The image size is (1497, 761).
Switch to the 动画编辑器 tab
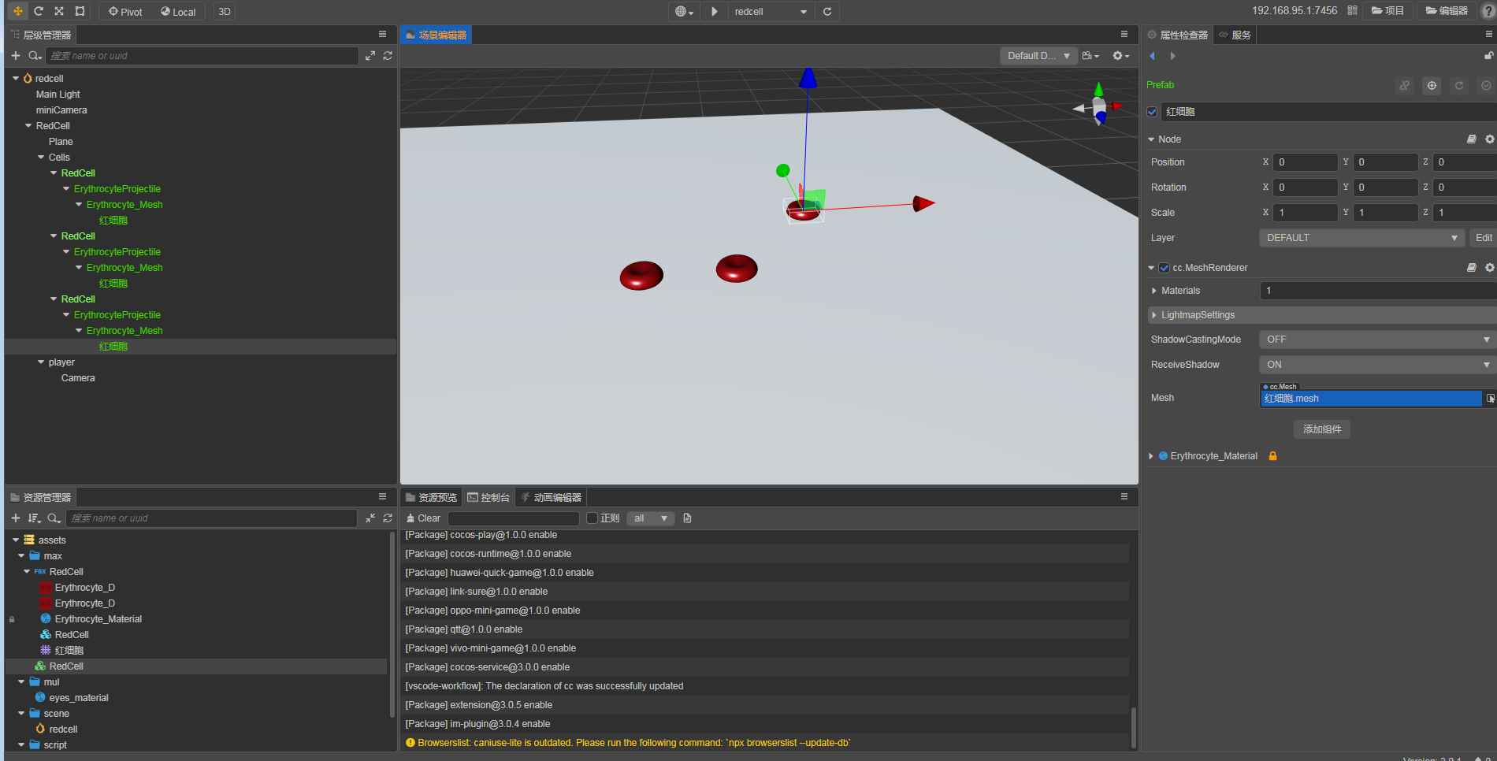pyautogui.click(x=551, y=497)
